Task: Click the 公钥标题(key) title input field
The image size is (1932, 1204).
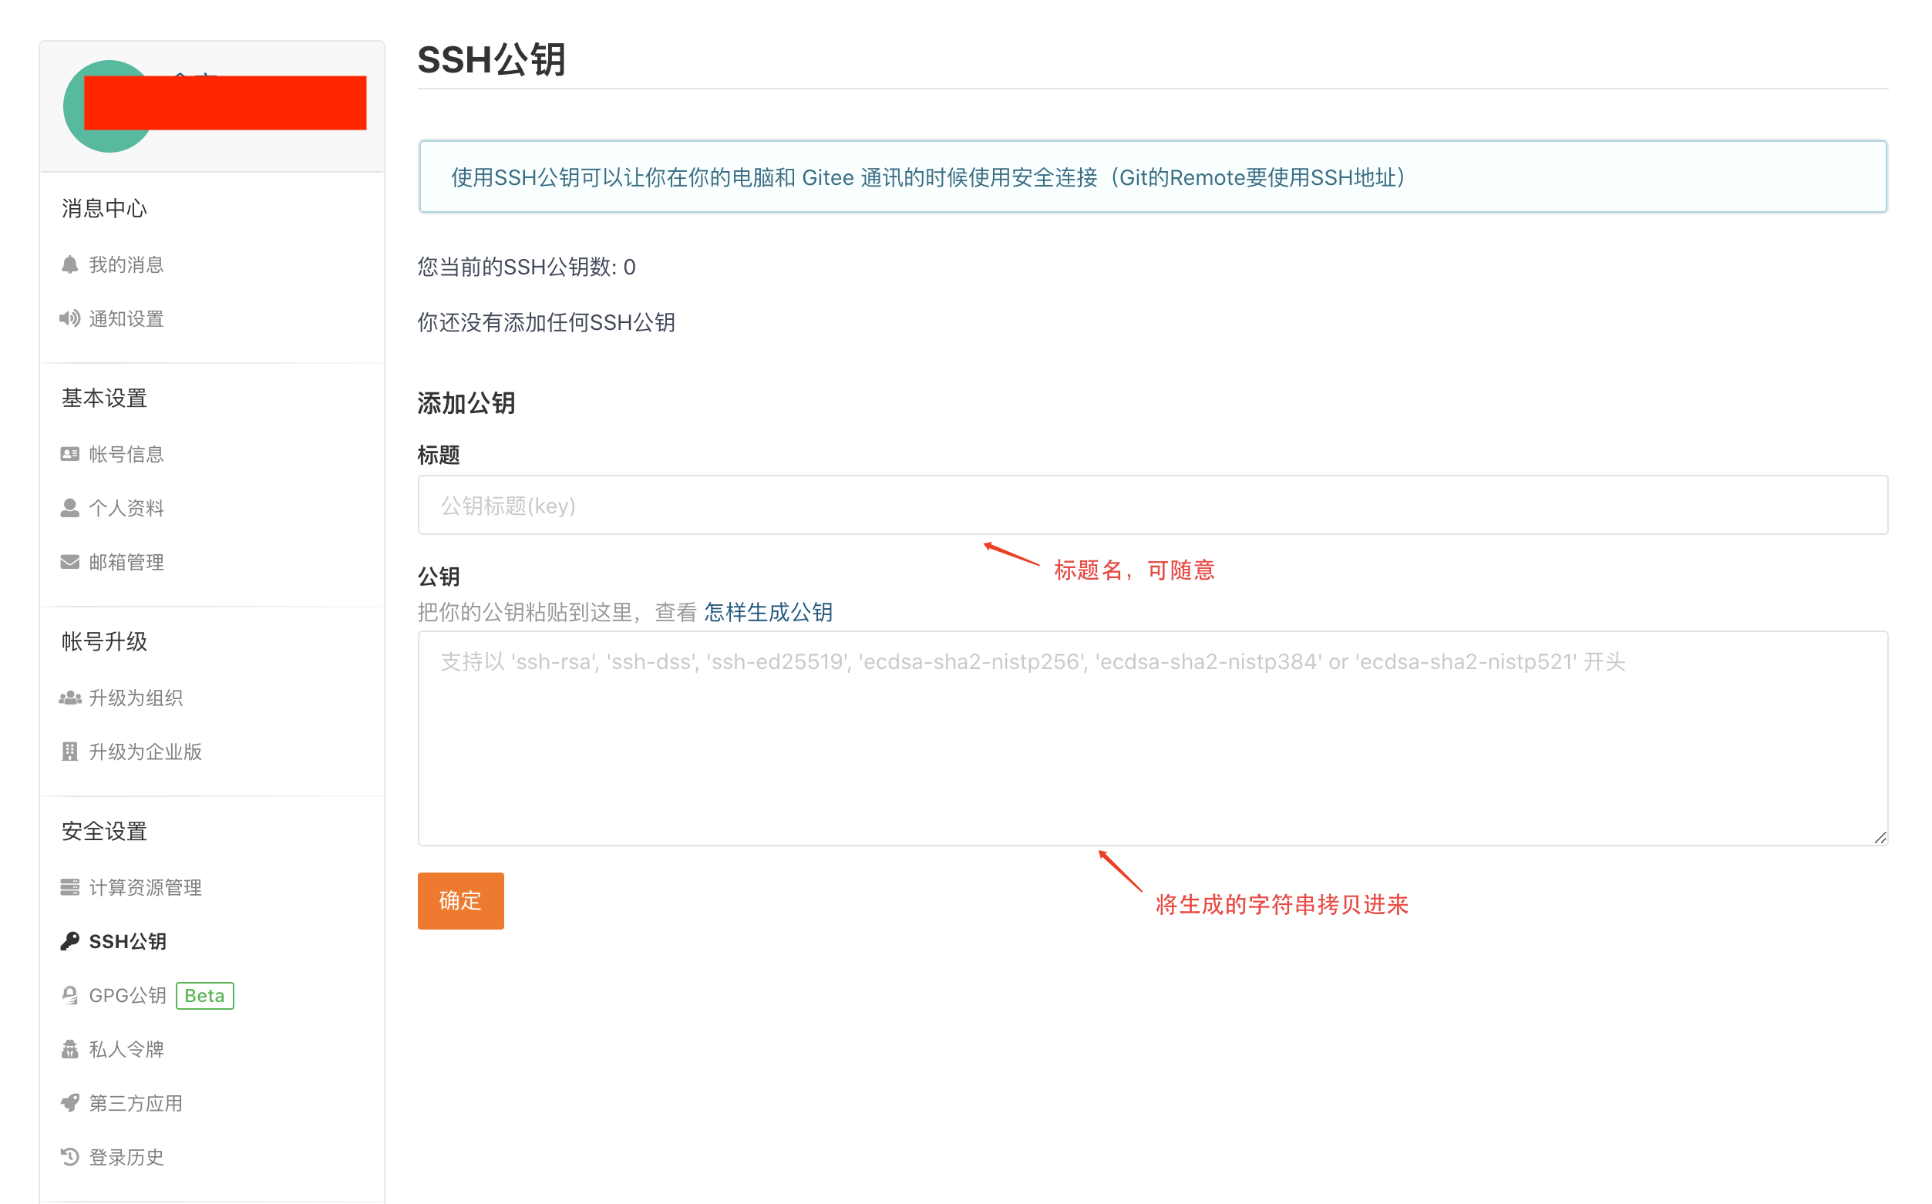Action: [x=1152, y=506]
